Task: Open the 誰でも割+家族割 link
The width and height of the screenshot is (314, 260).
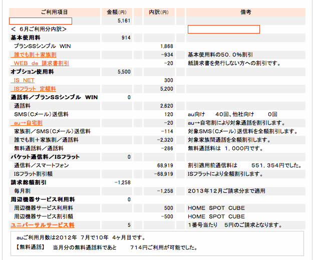Action: (34, 55)
